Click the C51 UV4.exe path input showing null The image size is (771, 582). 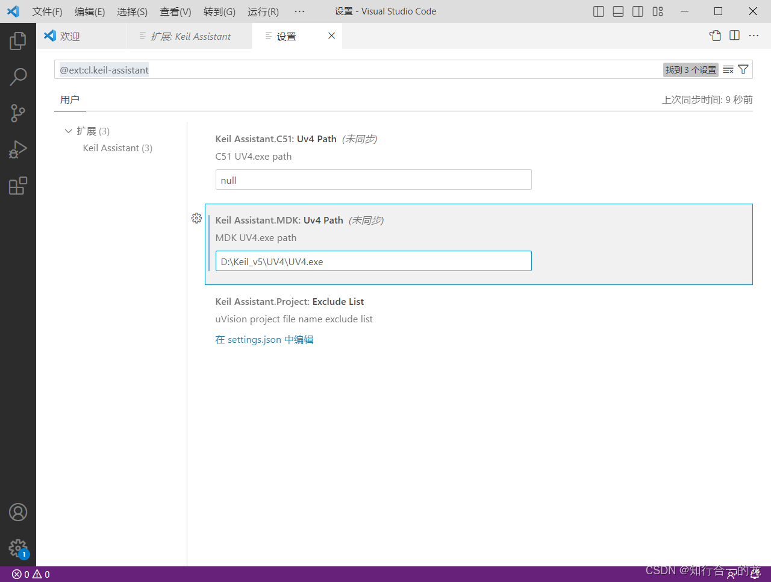coord(373,180)
